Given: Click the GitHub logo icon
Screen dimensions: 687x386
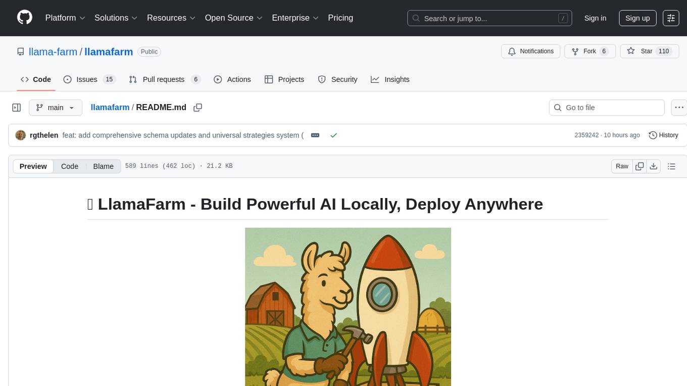Looking at the screenshot, I should click(x=25, y=18).
